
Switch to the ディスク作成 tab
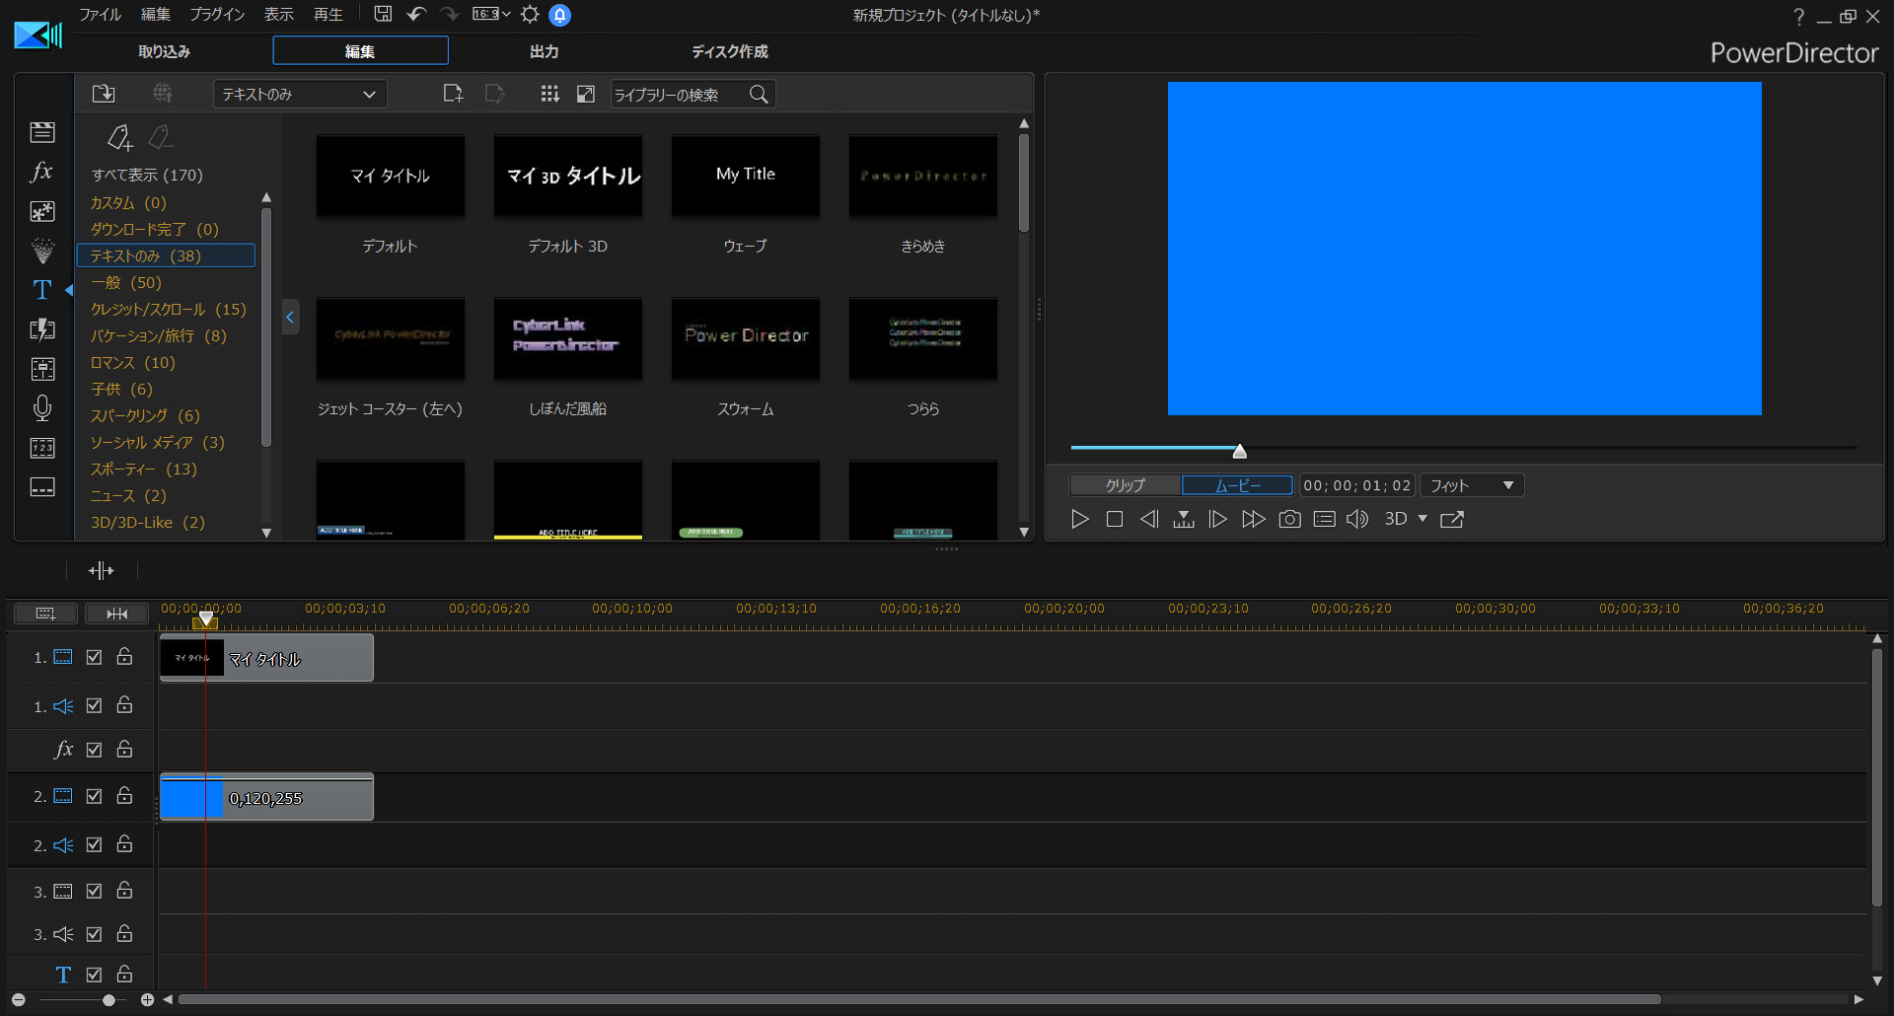pyautogui.click(x=730, y=51)
